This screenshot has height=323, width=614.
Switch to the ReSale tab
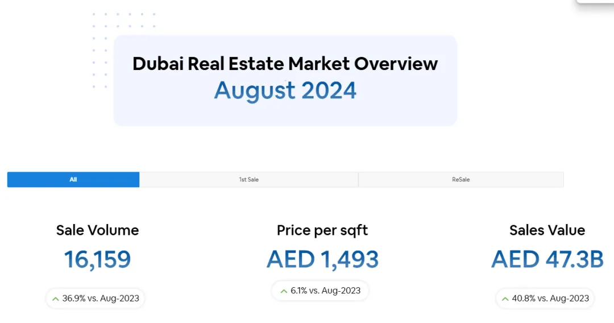(461, 179)
